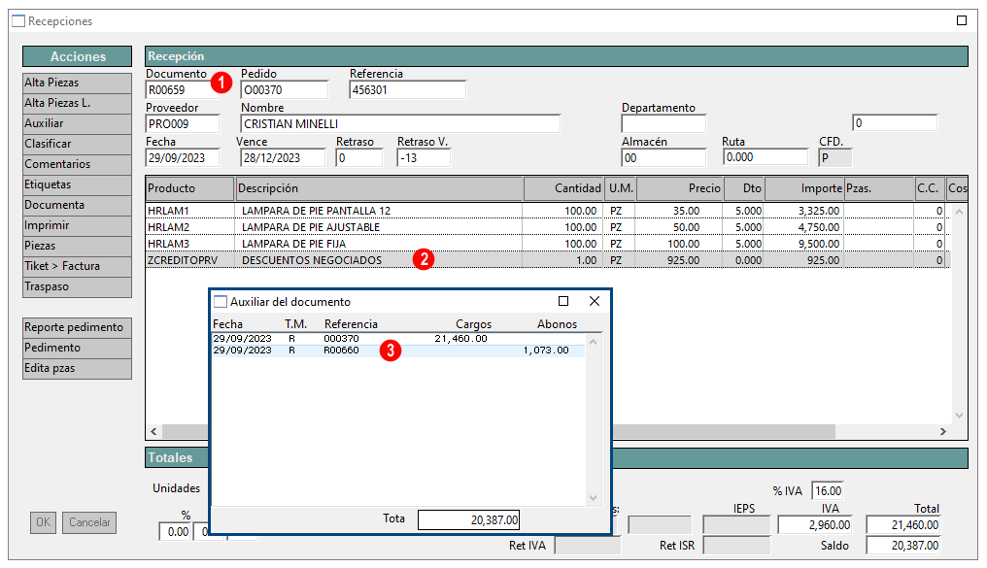Maximize the Recepciones window
Viewport: 987px width, 568px height.
[x=961, y=20]
